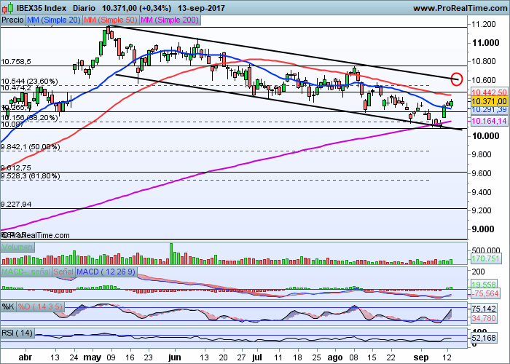The image size is (510, 364).
Task: Open the www.ProRealTime.com link
Action: pyautogui.click(x=460, y=8)
